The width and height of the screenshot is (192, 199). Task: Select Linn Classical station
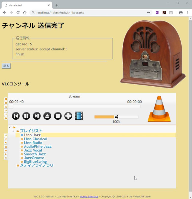click(35, 139)
